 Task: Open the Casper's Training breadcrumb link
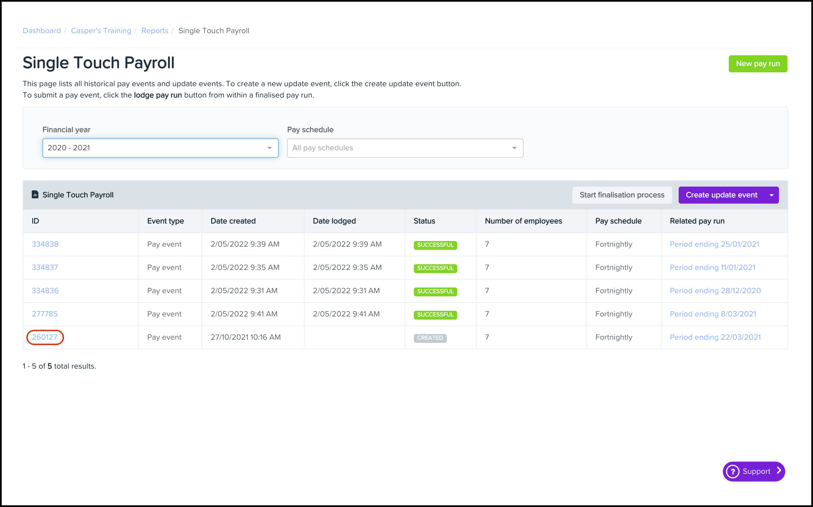[x=101, y=31]
